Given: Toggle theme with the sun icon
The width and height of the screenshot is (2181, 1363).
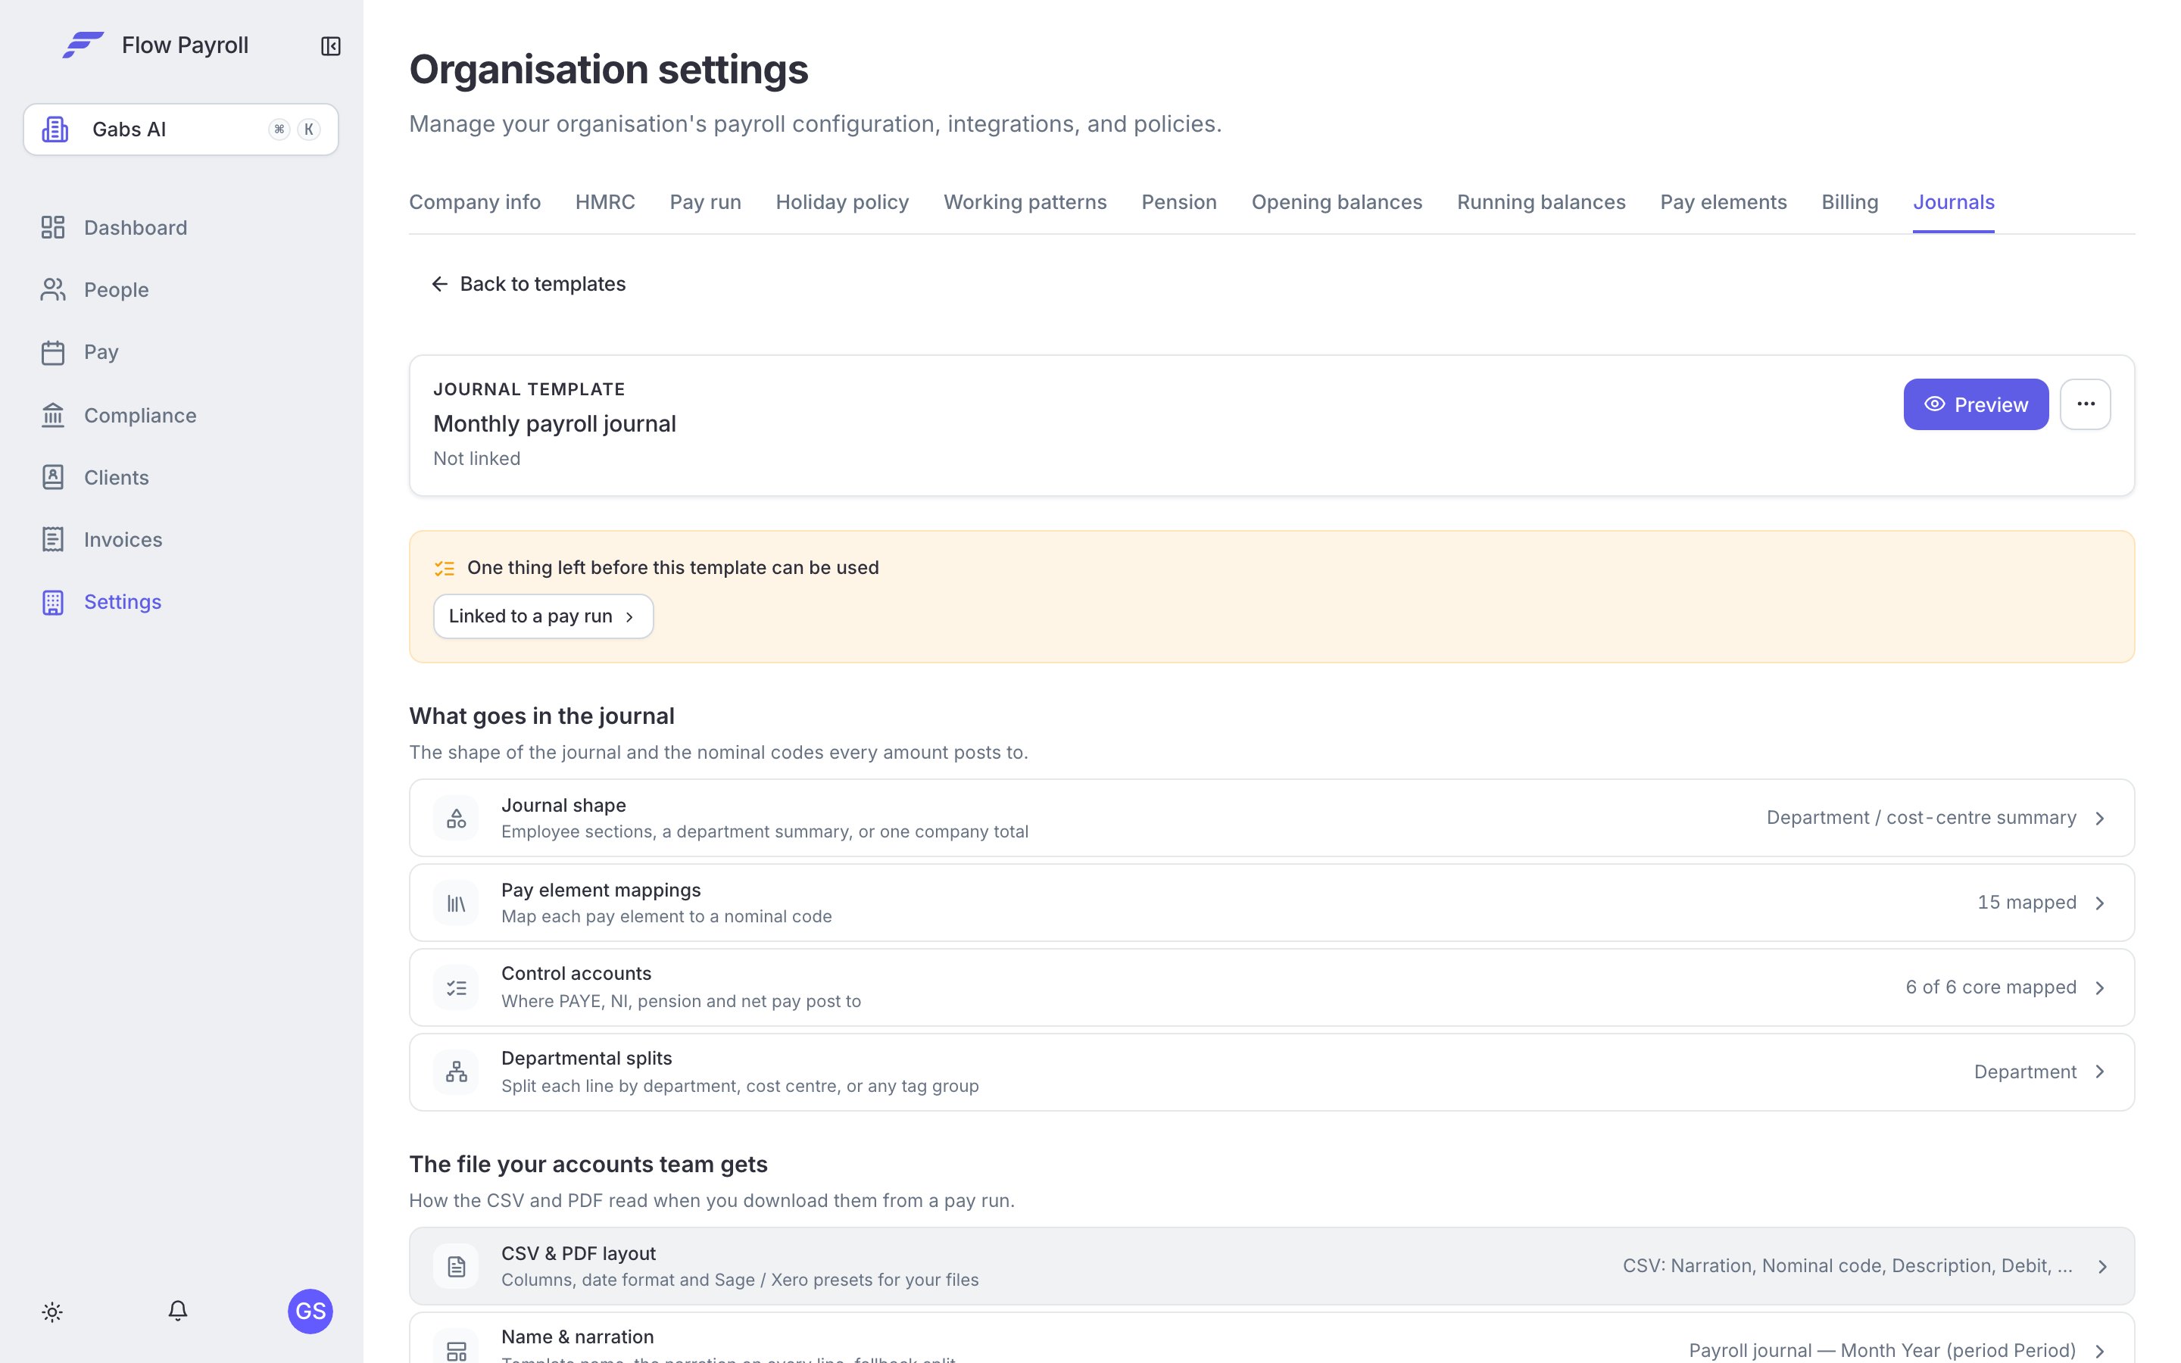Looking at the screenshot, I should point(52,1312).
